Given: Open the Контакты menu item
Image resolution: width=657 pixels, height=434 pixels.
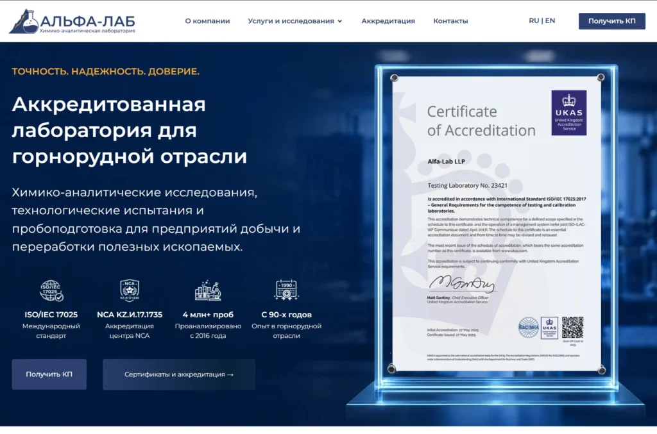Looking at the screenshot, I should (x=450, y=21).
